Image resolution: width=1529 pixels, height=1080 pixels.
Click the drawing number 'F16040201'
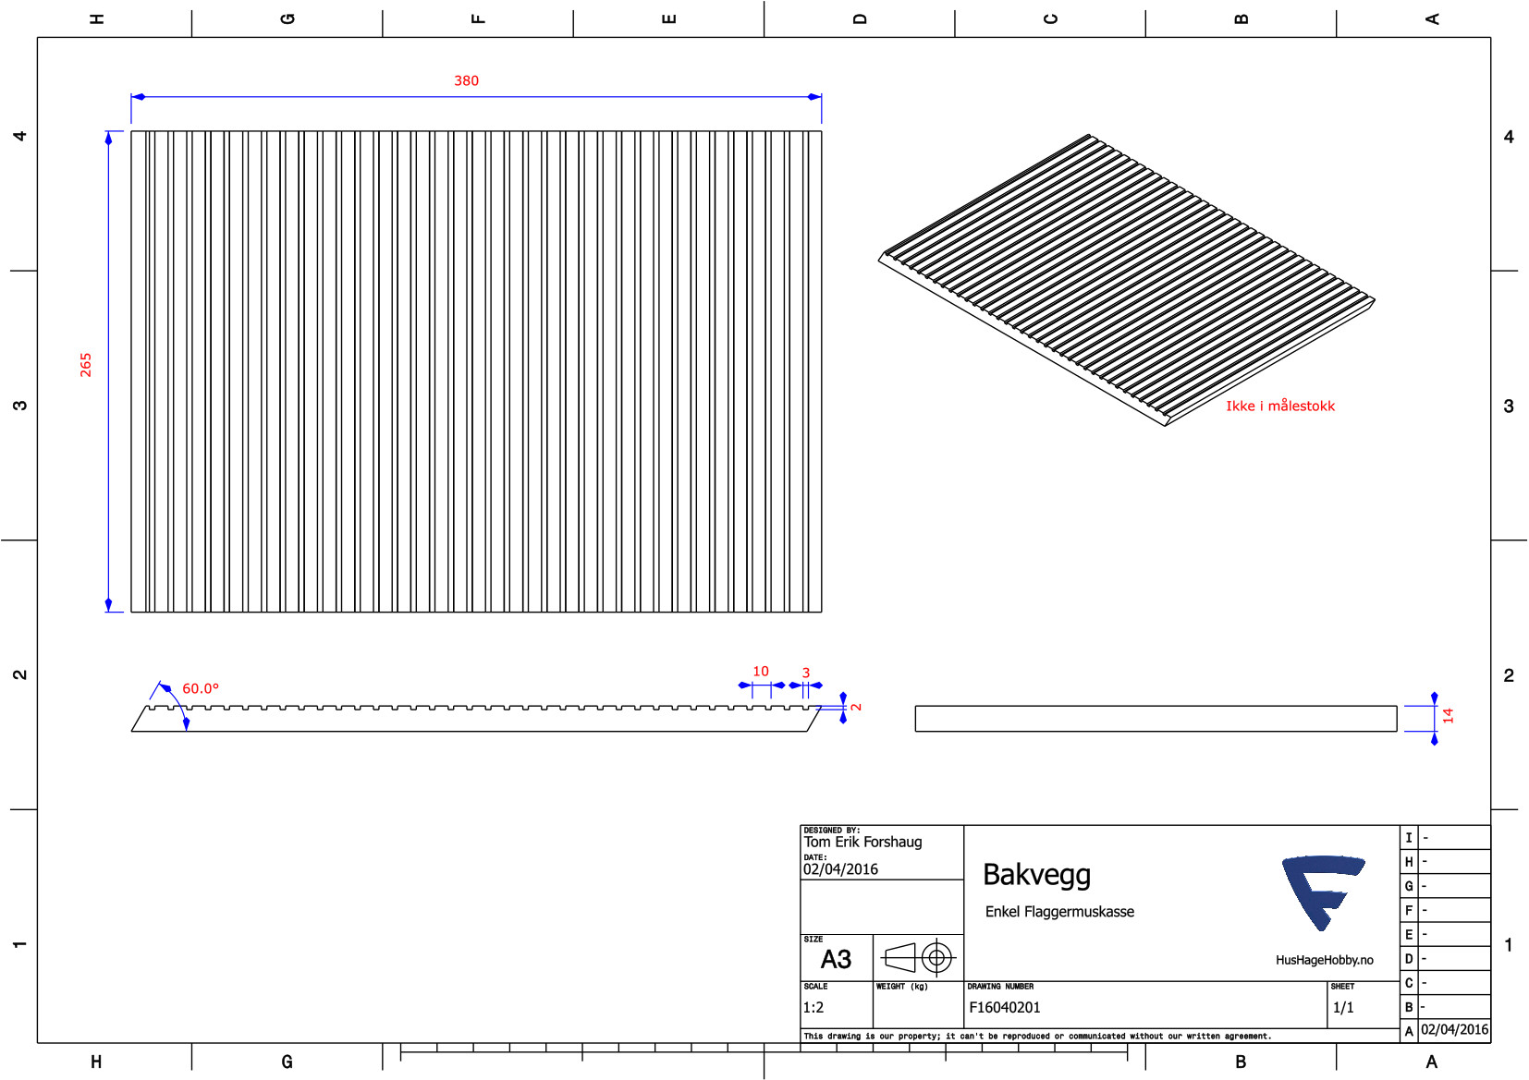click(x=1005, y=1008)
